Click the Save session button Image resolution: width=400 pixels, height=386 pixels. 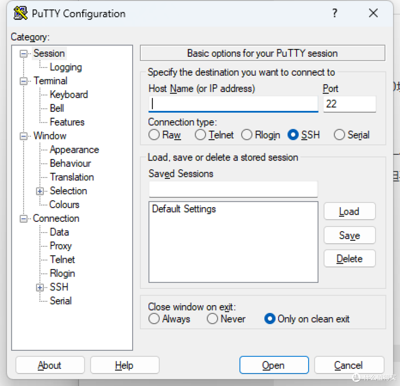[x=350, y=235]
